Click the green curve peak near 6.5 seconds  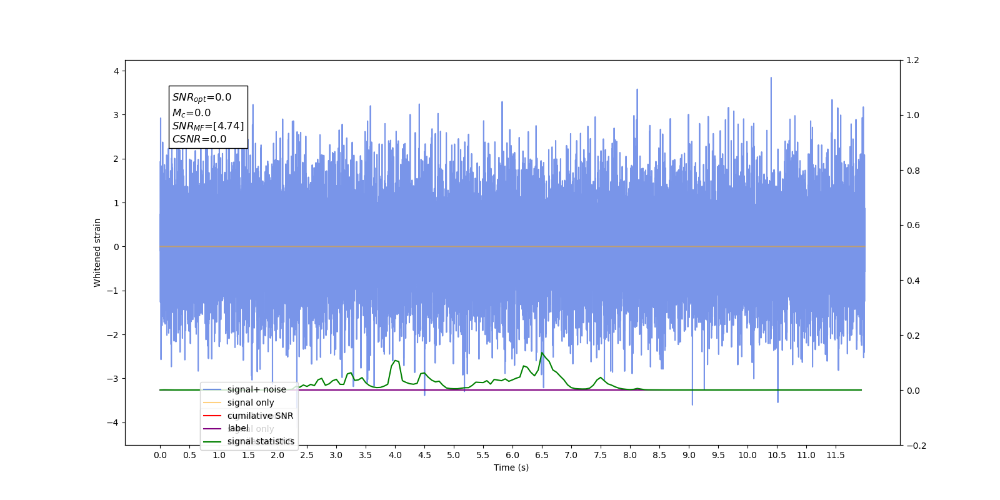[x=542, y=353]
